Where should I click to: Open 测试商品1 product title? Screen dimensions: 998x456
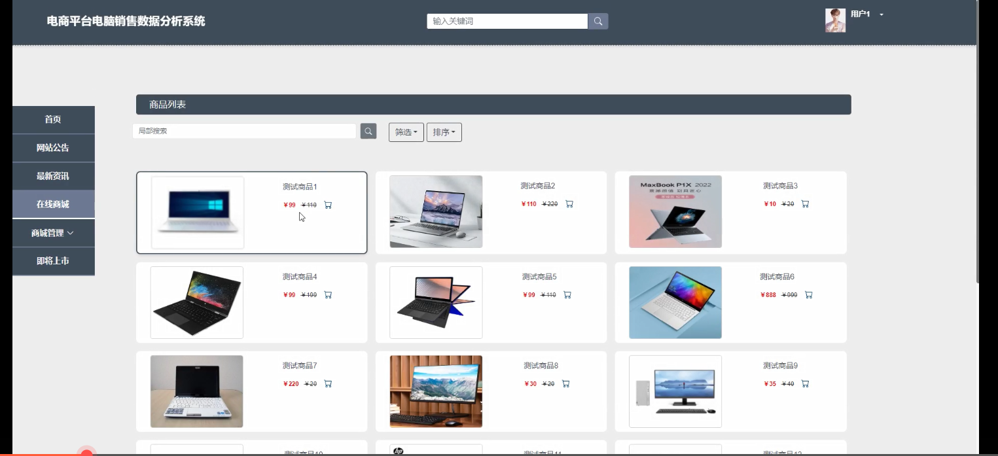pyautogui.click(x=300, y=187)
